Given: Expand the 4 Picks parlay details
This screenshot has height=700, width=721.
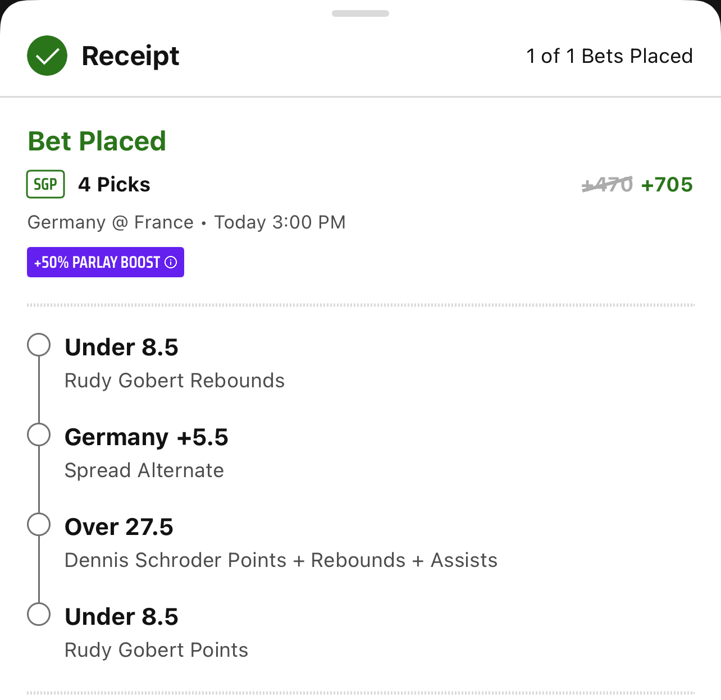Looking at the screenshot, I should pyautogui.click(x=114, y=184).
